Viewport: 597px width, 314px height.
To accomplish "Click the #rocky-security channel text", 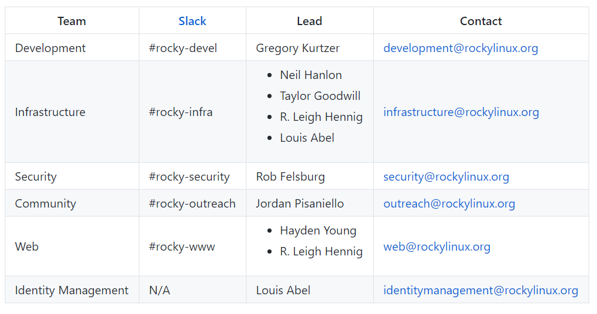I will click(189, 176).
